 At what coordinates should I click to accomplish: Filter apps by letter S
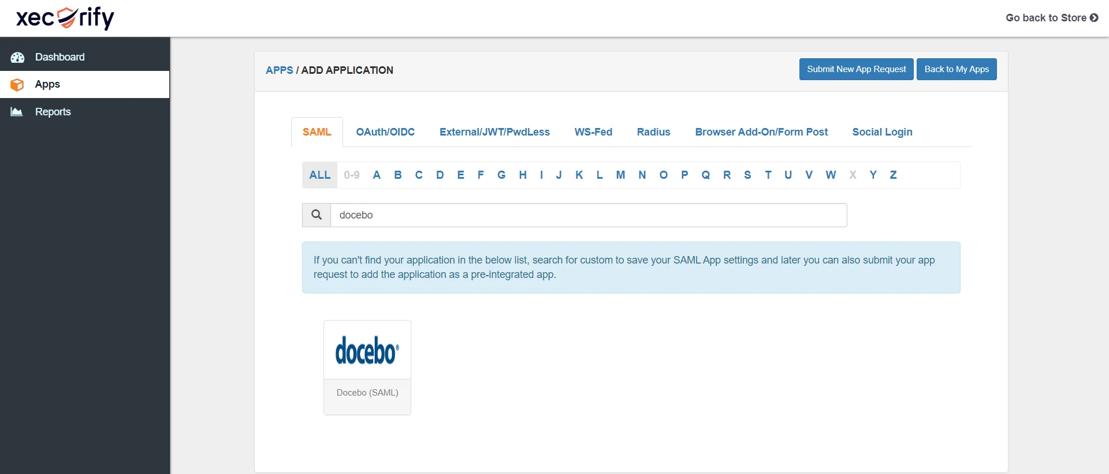747,175
